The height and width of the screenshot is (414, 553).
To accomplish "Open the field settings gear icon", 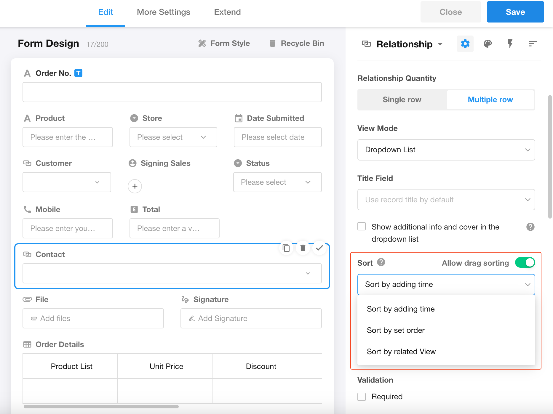I will pyautogui.click(x=465, y=44).
